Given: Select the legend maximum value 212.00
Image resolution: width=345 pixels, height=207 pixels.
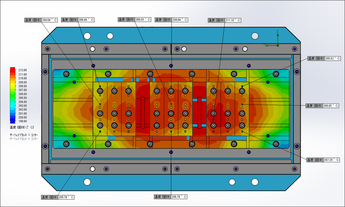Looking at the screenshot, I should 22,70.
